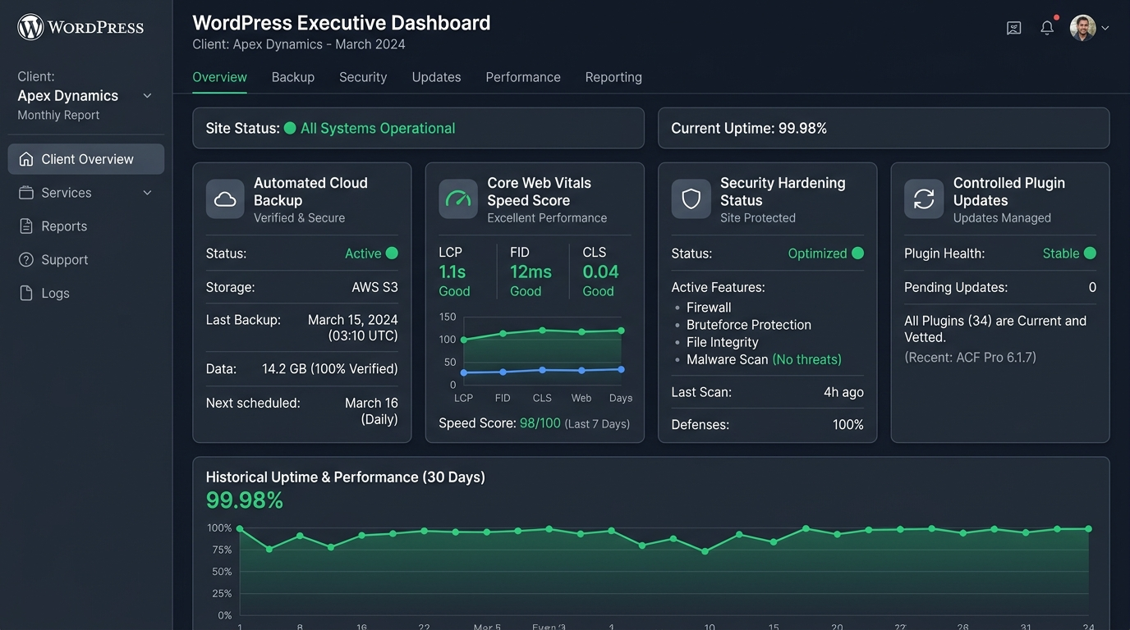Click the Support question mark icon

(x=26, y=260)
